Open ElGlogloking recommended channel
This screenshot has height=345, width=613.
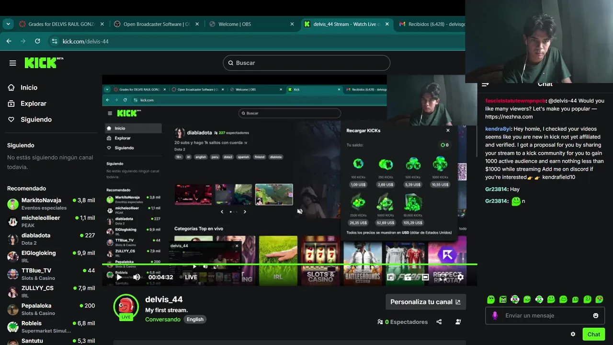click(x=51, y=256)
